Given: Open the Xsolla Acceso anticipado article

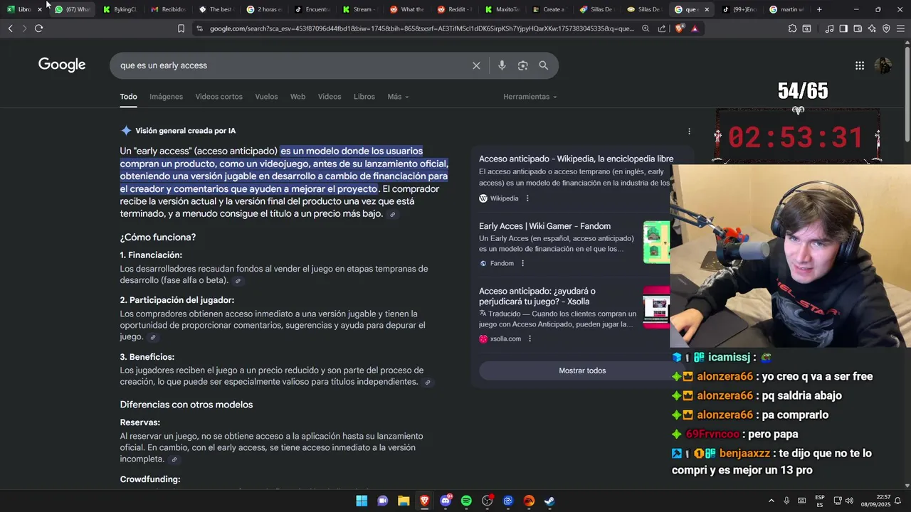Looking at the screenshot, I should pyautogui.click(x=537, y=296).
